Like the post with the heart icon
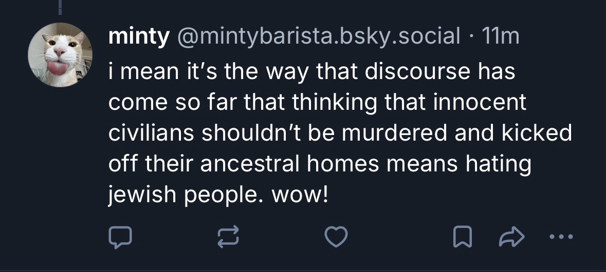This screenshot has width=606, height=272. pyautogui.click(x=337, y=236)
